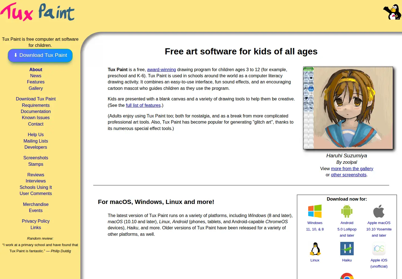Open the Reviews page
402x279 pixels.
(36, 175)
